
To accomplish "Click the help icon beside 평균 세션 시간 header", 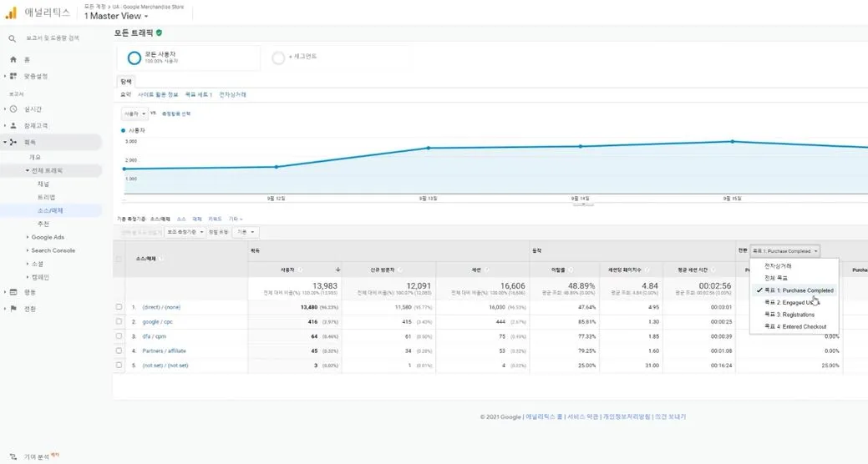I will (713, 270).
